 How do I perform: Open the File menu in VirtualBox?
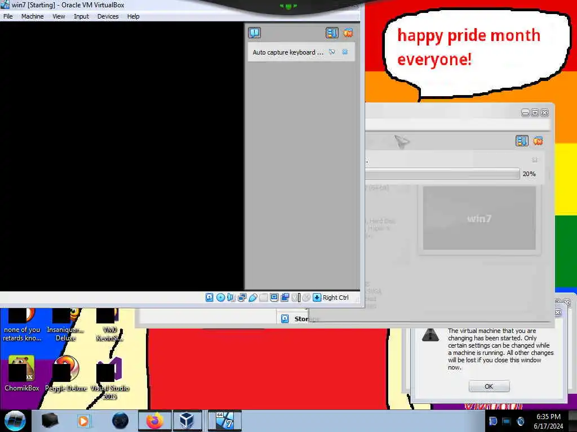pyautogui.click(x=8, y=16)
